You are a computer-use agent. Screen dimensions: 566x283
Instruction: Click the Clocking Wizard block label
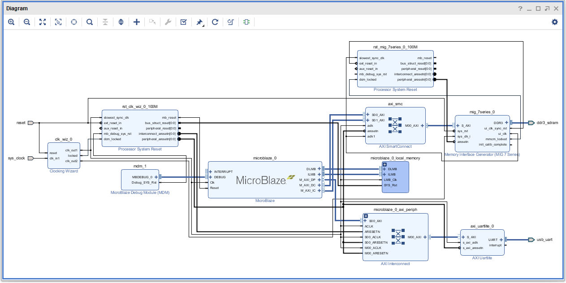(x=63, y=171)
